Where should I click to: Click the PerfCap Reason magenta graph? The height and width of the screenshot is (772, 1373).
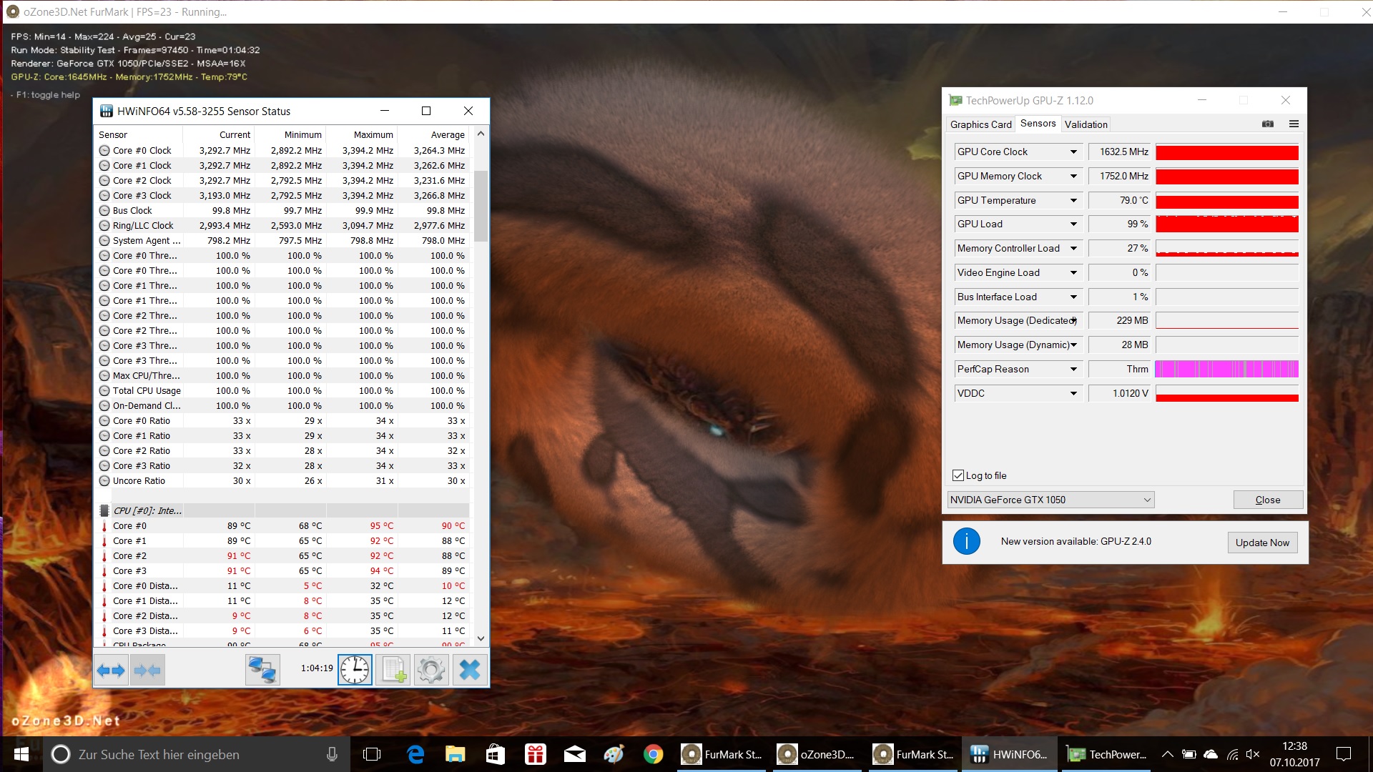pyautogui.click(x=1227, y=369)
